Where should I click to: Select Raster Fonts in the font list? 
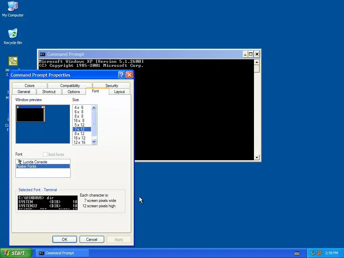[x=43, y=166]
